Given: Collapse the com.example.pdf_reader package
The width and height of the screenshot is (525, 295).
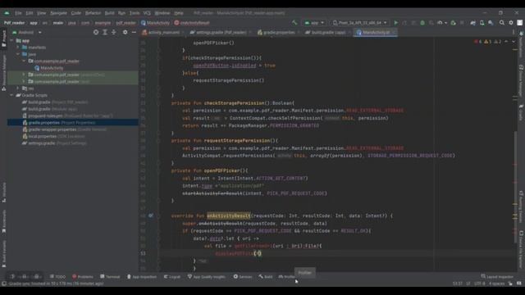Looking at the screenshot, I should point(24,61).
